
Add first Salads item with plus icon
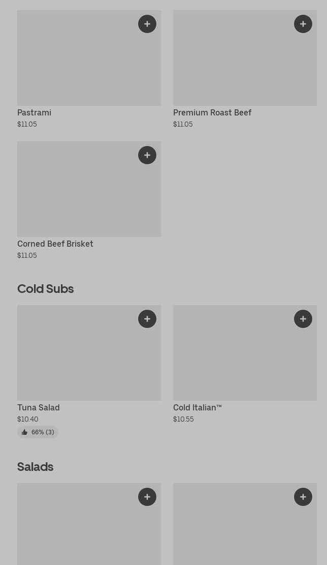click(x=147, y=497)
